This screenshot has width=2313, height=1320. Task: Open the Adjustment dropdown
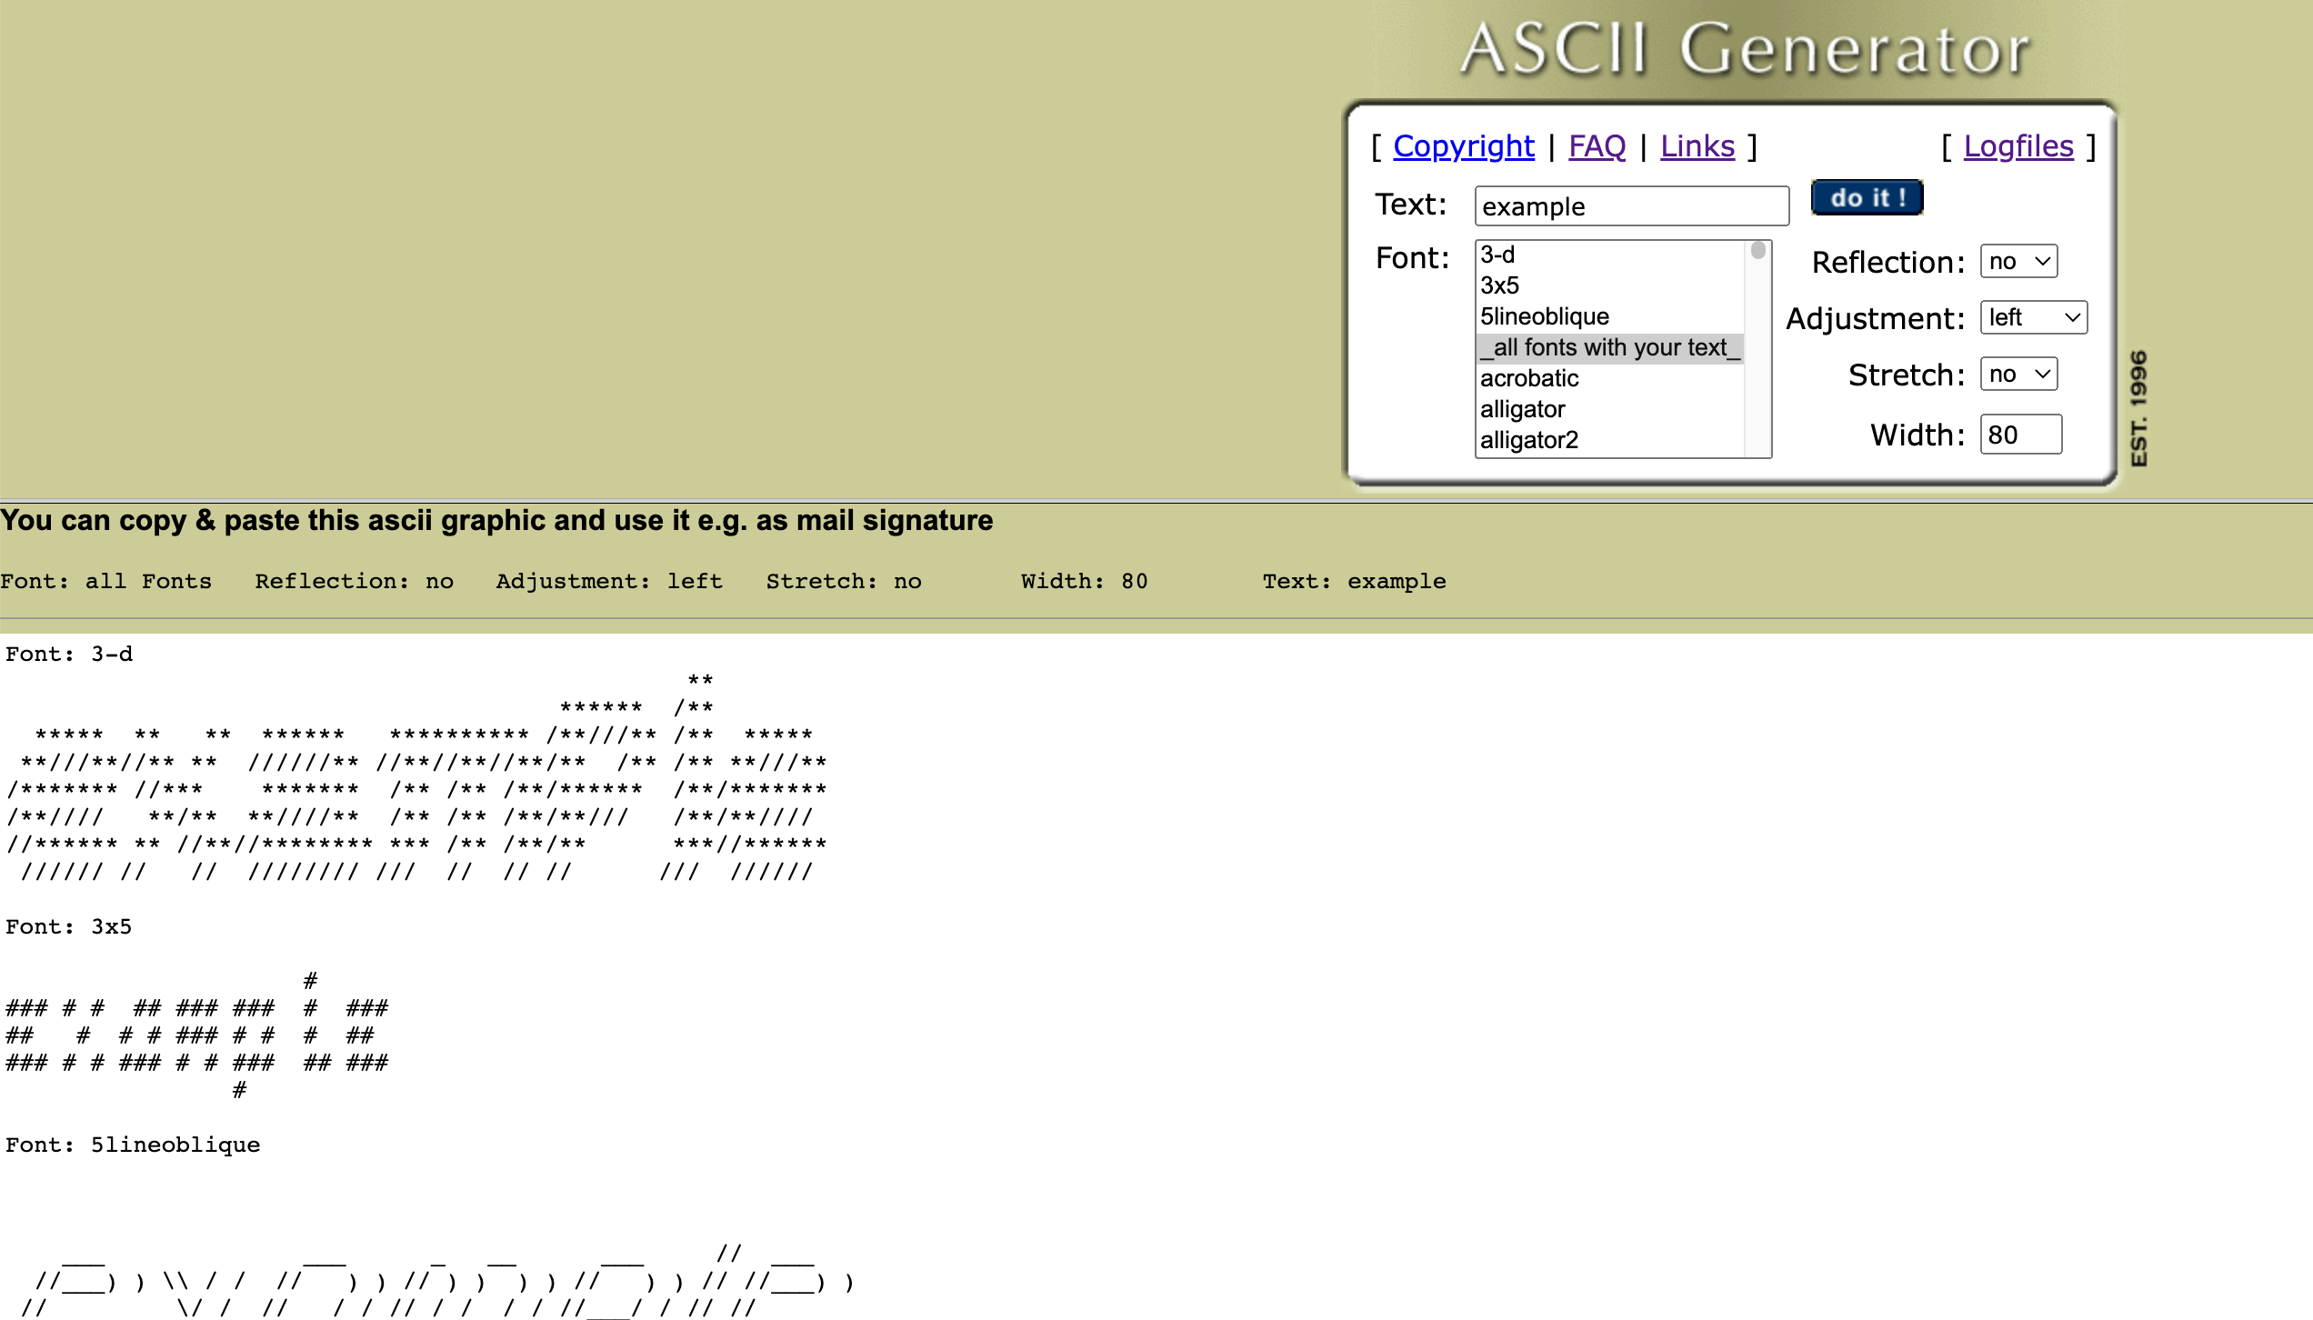coord(2032,317)
